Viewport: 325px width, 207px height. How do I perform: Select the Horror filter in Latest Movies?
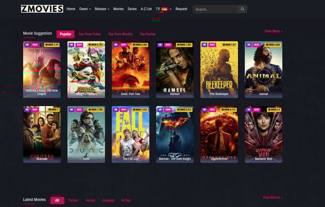coord(90,201)
